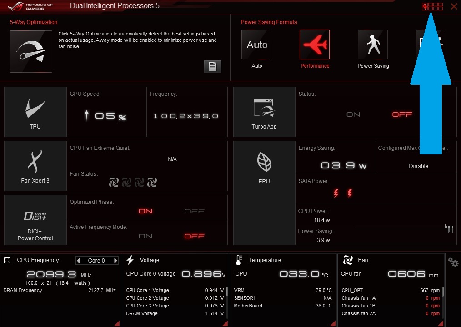Select the CPU Core 3 Voltage row
This screenshot has width=461, height=327.
175,306
